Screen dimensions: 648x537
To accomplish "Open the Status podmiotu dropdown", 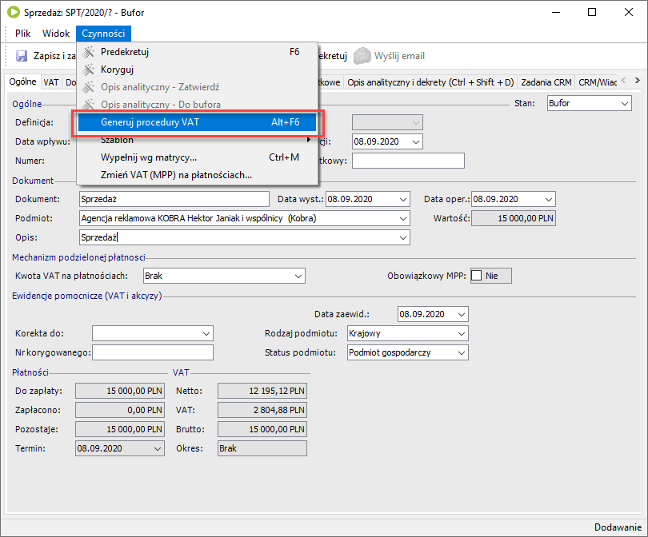I will coord(462,353).
